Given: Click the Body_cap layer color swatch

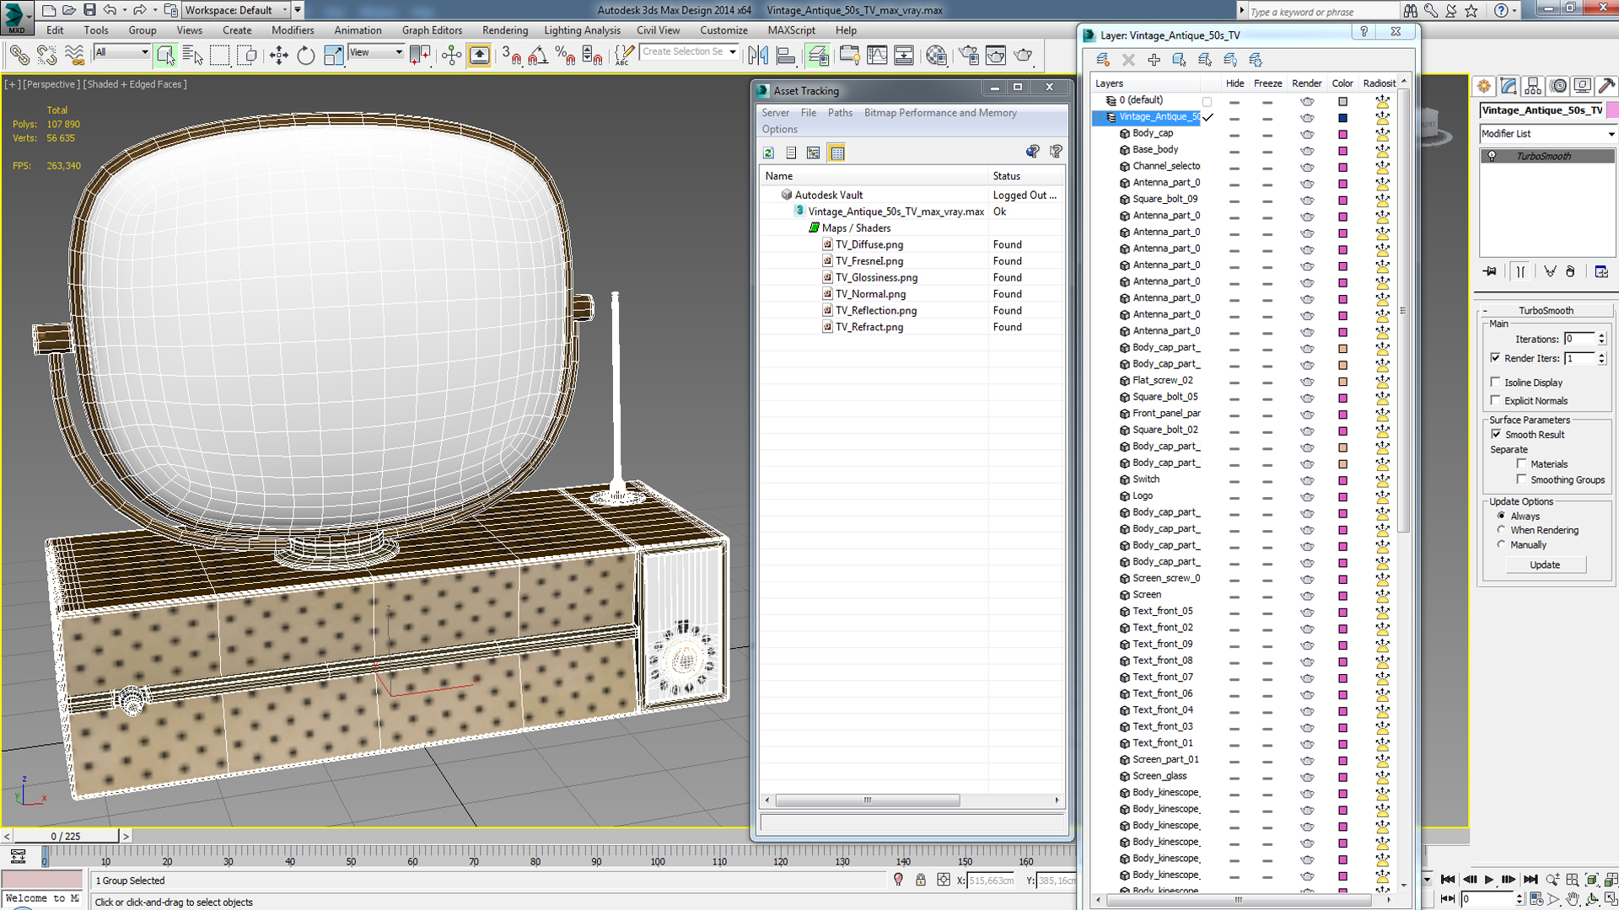Looking at the screenshot, I should click(x=1343, y=134).
